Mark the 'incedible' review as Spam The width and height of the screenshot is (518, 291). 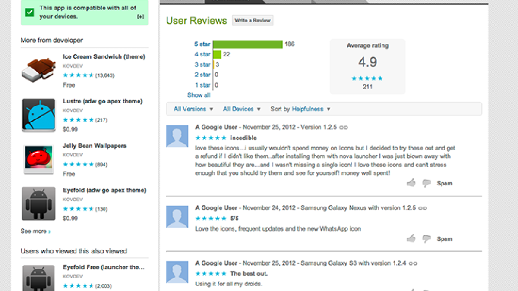[x=444, y=183]
